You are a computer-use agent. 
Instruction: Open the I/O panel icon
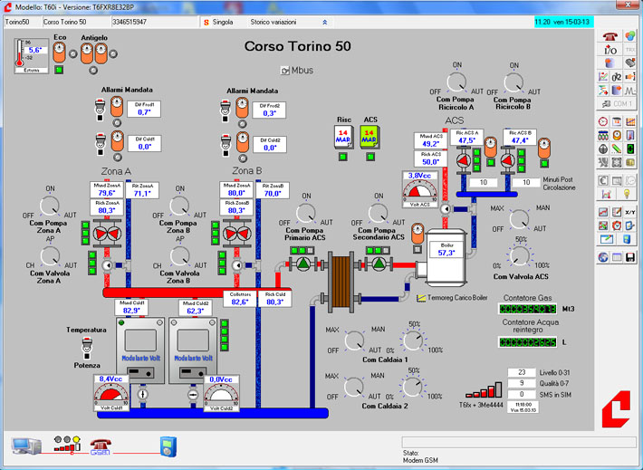pyautogui.click(x=605, y=49)
